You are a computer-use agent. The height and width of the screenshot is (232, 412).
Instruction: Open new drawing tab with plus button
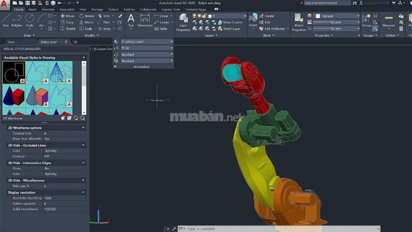(75, 42)
